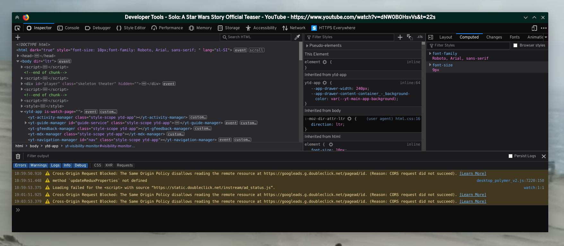
Task: Toggle the Warnings console filter
Action: (39, 165)
